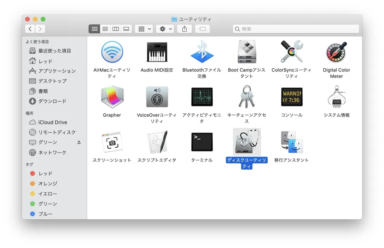Click the share button in toolbar
The height and width of the screenshot is (248, 384).
185,29
